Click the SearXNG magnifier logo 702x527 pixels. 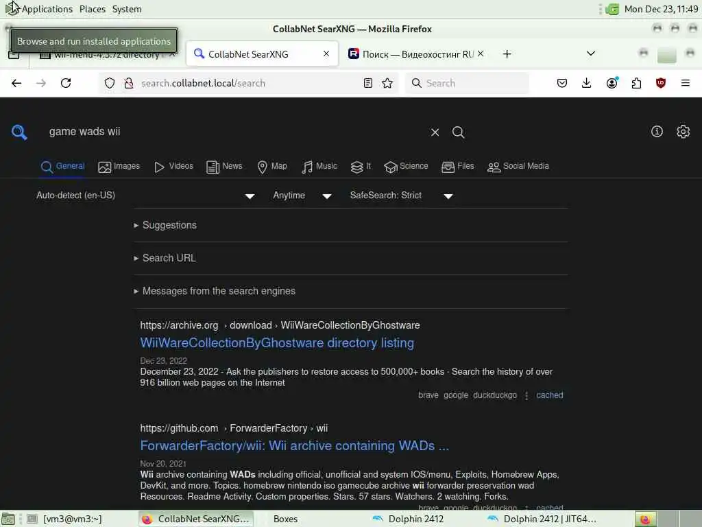coord(19,132)
